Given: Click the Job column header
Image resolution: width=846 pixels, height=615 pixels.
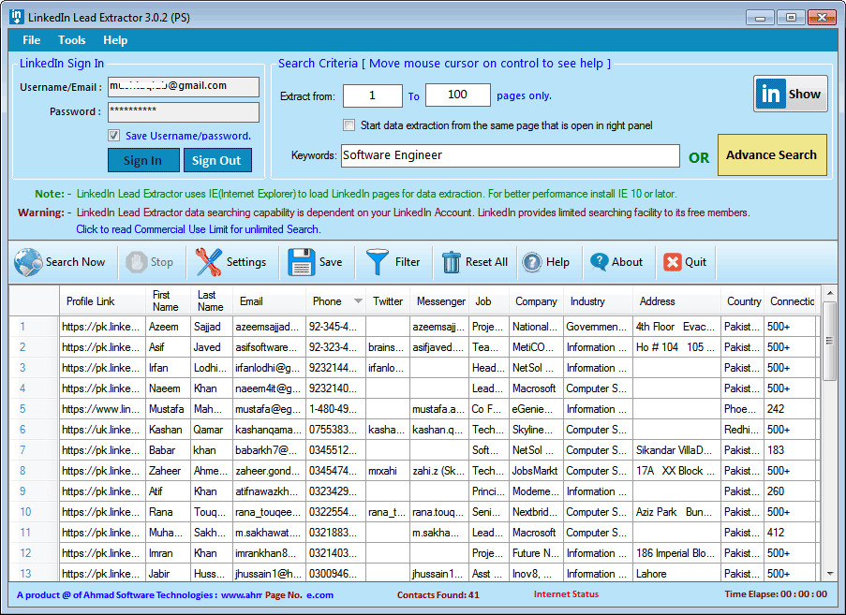Looking at the screenshot, I should (489, 300).
